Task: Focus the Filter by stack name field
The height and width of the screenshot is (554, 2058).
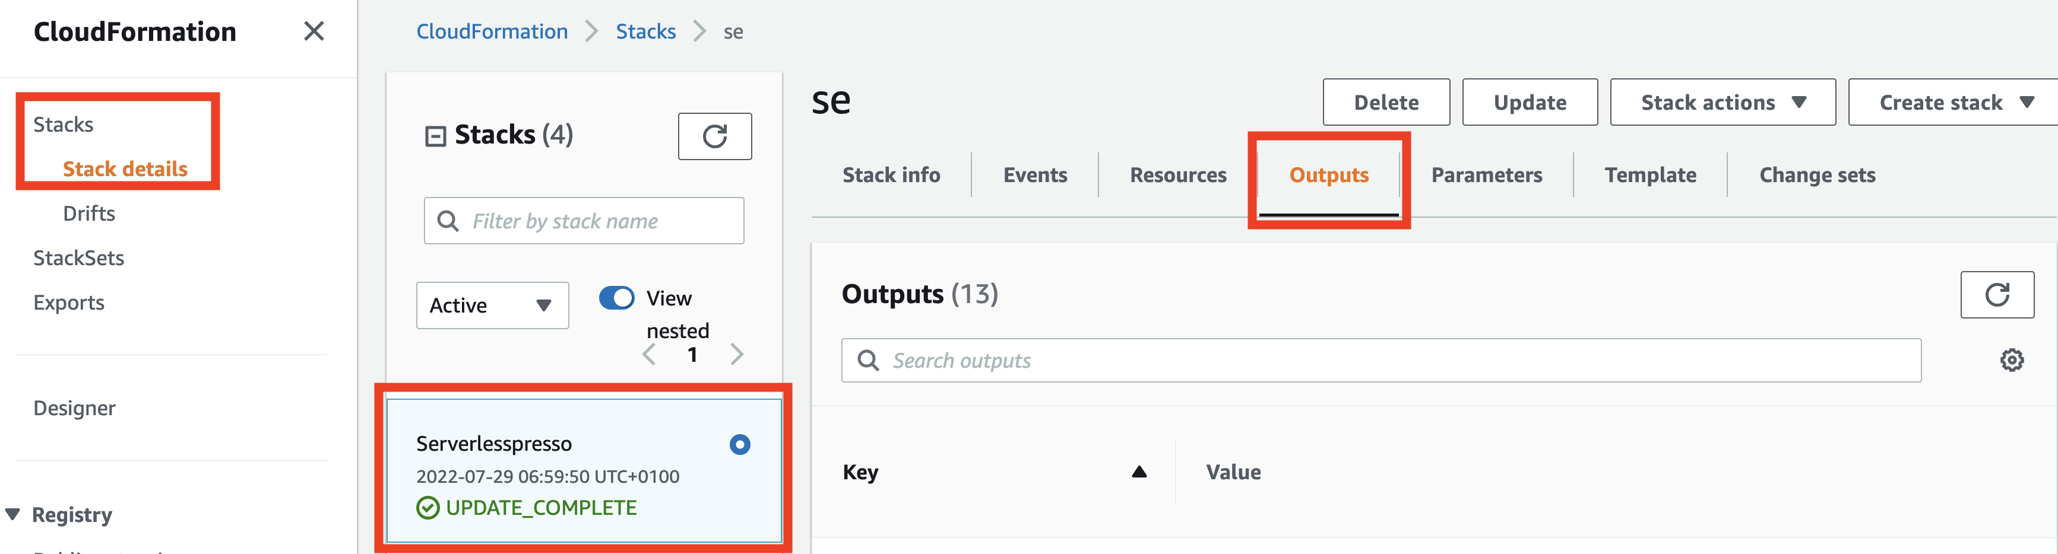Action: tap(583, 221)
